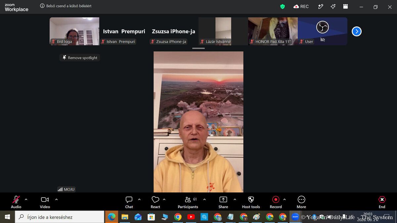Click the MOJU signal strength label
Viewport: 397px width, 223px height.
[x=66, y=189]
